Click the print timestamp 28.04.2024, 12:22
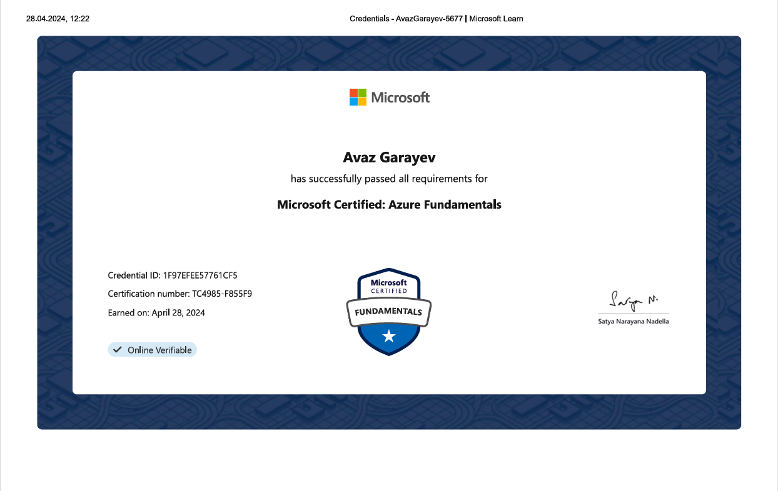Viewport: 778px width, 491px height. click(x=58, y=19)
